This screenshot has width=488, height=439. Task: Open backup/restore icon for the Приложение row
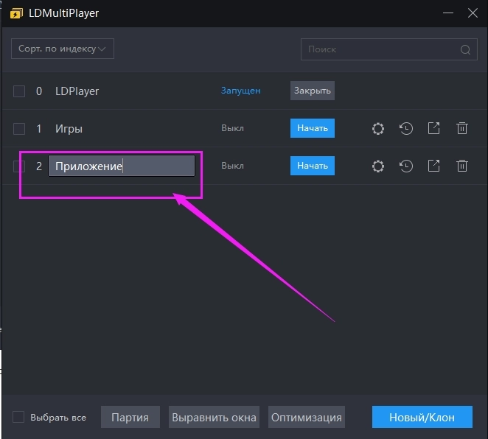(x=406, y=166)
